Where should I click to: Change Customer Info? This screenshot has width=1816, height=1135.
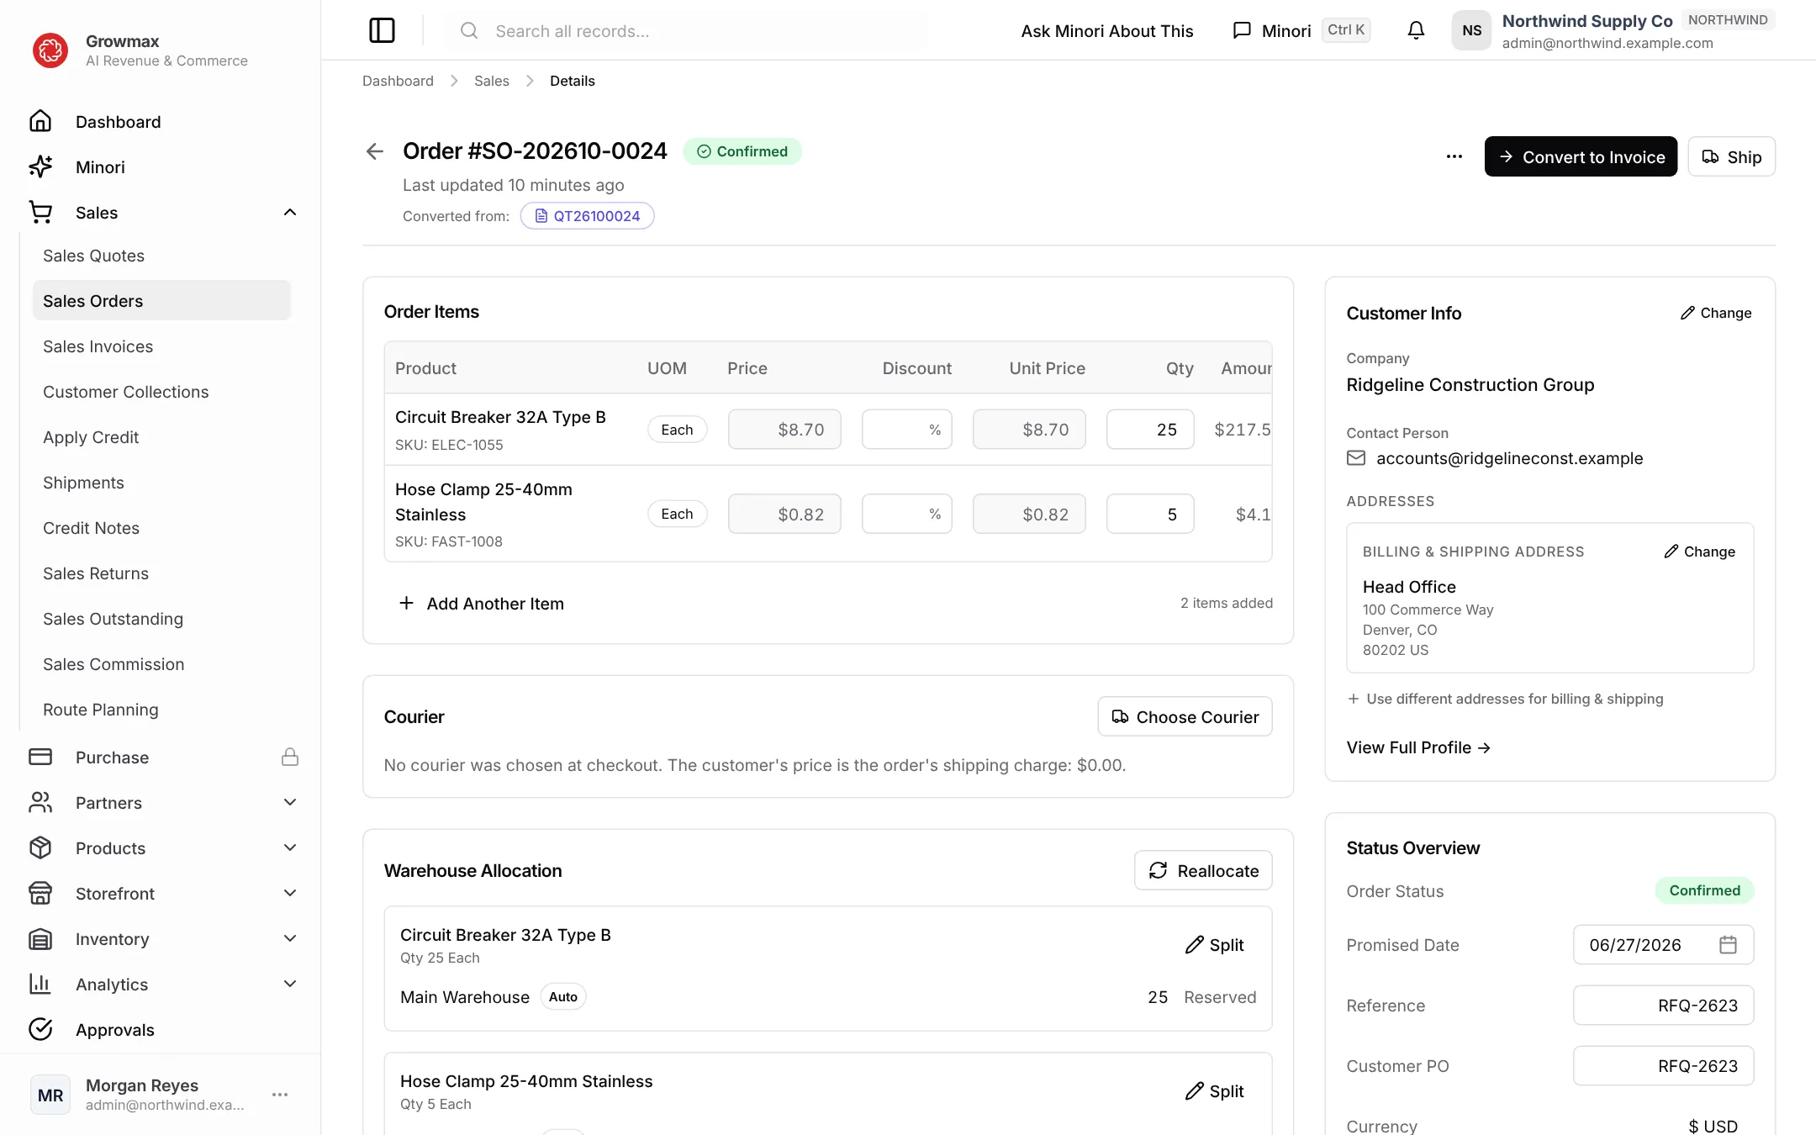pyautogui.click(x=1716, y=313)
